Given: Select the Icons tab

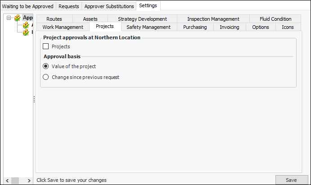Looking at the screenshot, I should (x=288, y=27).
